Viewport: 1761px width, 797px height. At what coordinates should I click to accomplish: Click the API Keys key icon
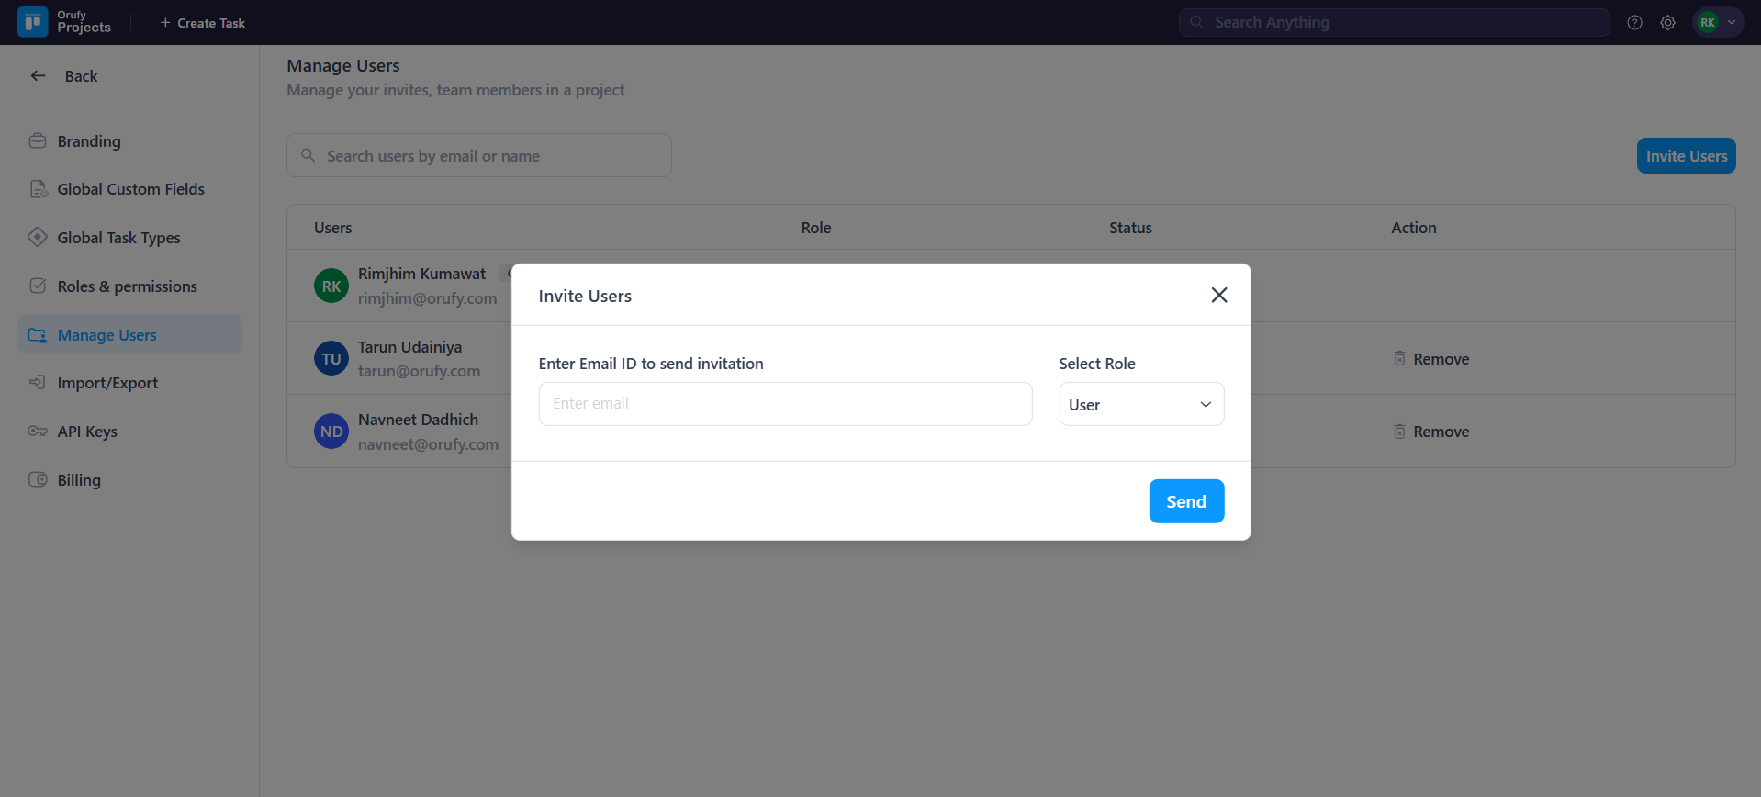click(x=38, y=432)
